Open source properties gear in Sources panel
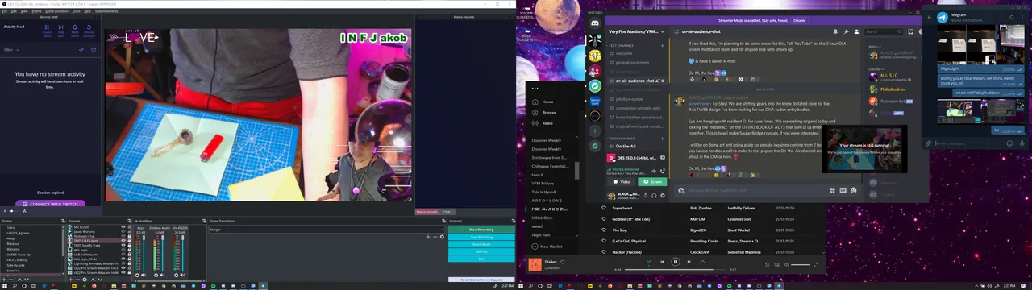Screen dimensions: 1032x290 pos(85,280)
